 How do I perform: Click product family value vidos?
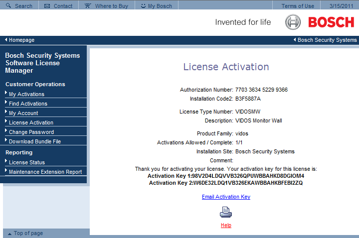tap(242, 133)
